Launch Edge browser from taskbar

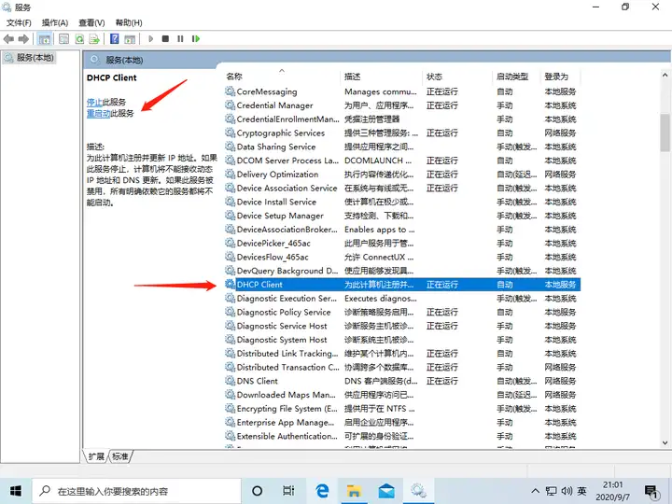pos(322,491)
